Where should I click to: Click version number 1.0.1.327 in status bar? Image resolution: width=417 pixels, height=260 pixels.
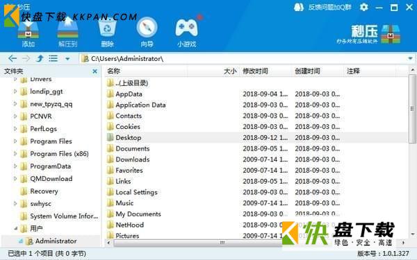396,253
